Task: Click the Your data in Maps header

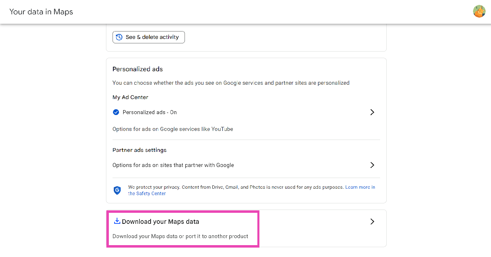Action: click(41, 11)
